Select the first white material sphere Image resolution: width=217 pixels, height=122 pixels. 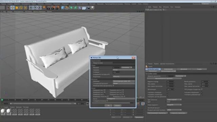point(3,111)
